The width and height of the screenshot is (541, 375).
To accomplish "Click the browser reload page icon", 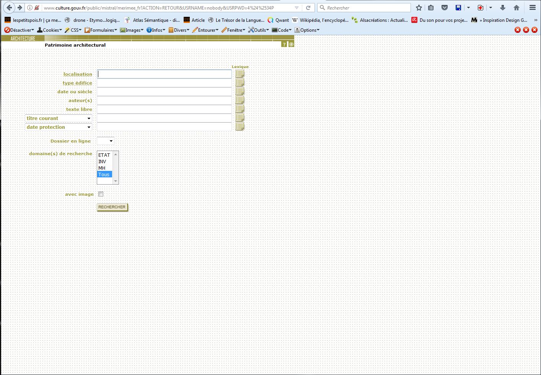I will (308, 8).
